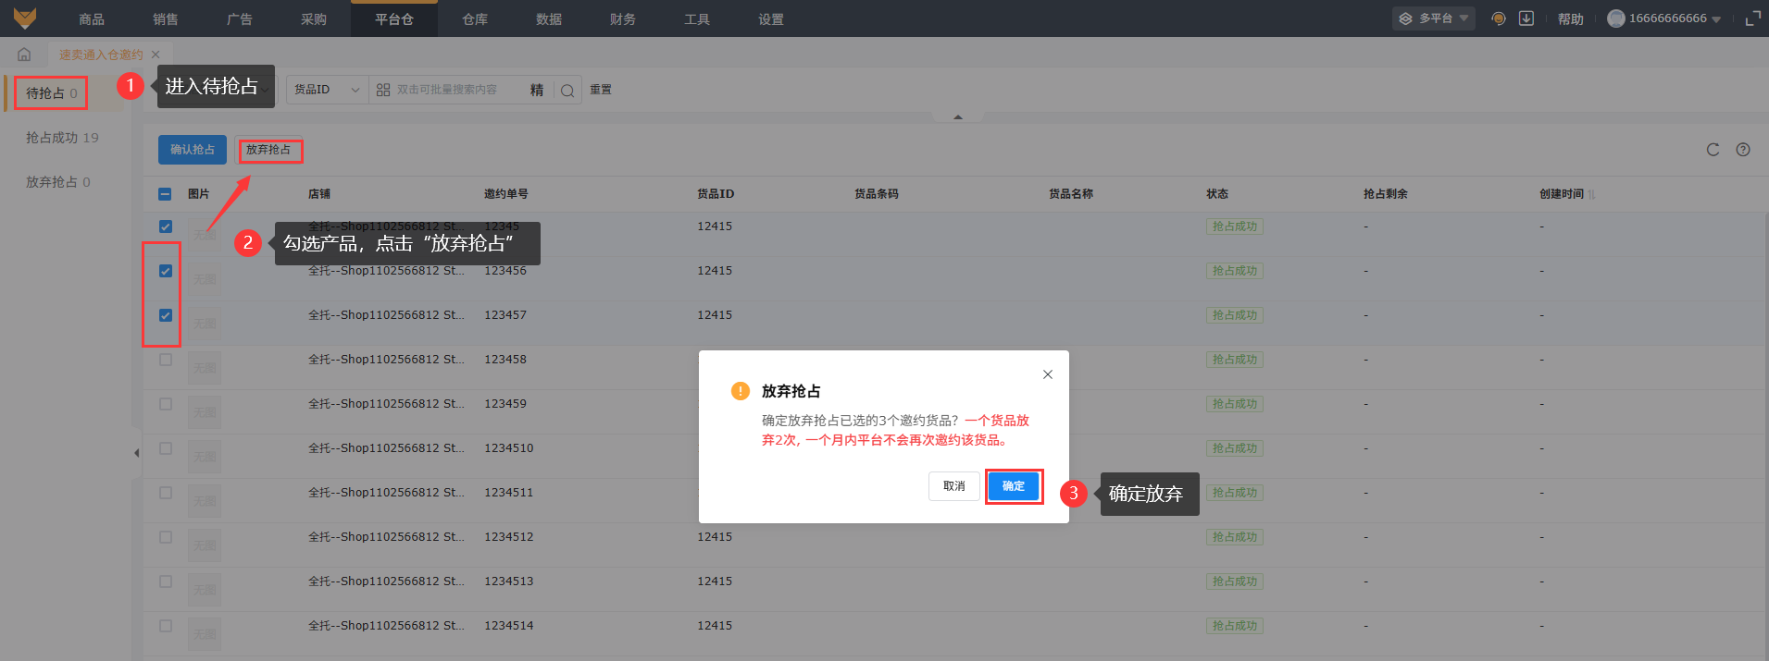Click the batch search input field
Image resolution: width=1769 pixels, height=661 pixels.
pos(458,90)
